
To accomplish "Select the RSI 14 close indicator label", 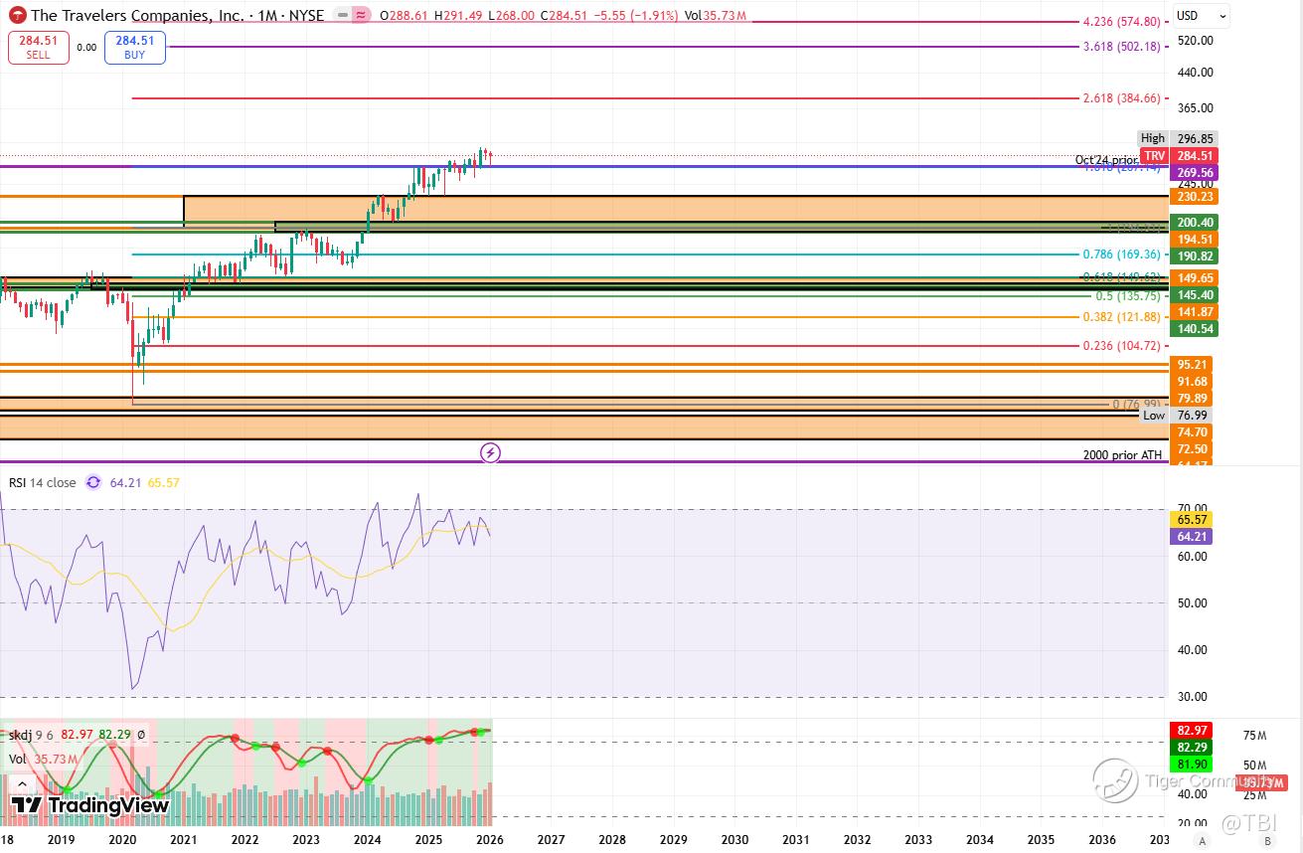I will point(43,482).
